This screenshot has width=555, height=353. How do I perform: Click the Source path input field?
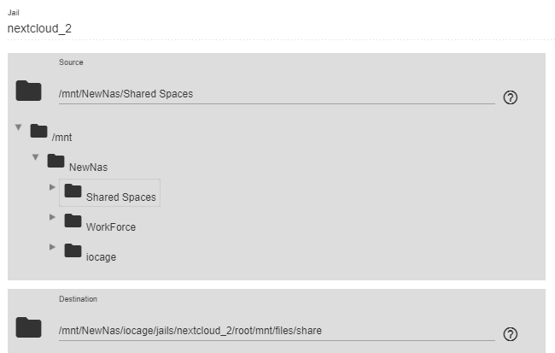(x=277, y=94)
